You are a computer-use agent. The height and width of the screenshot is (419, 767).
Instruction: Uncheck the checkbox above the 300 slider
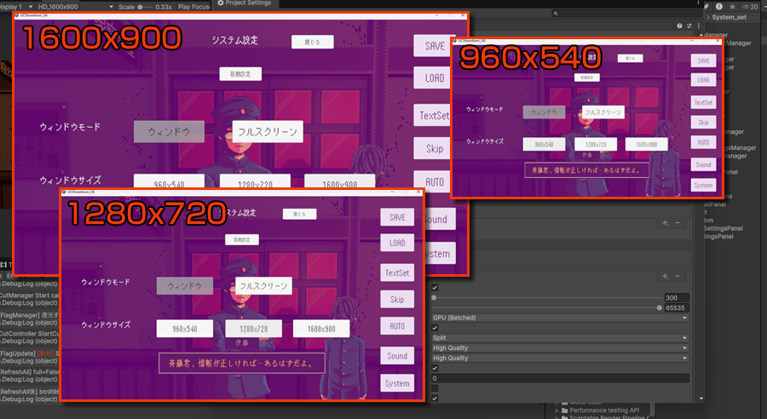[x=435, y=288]
